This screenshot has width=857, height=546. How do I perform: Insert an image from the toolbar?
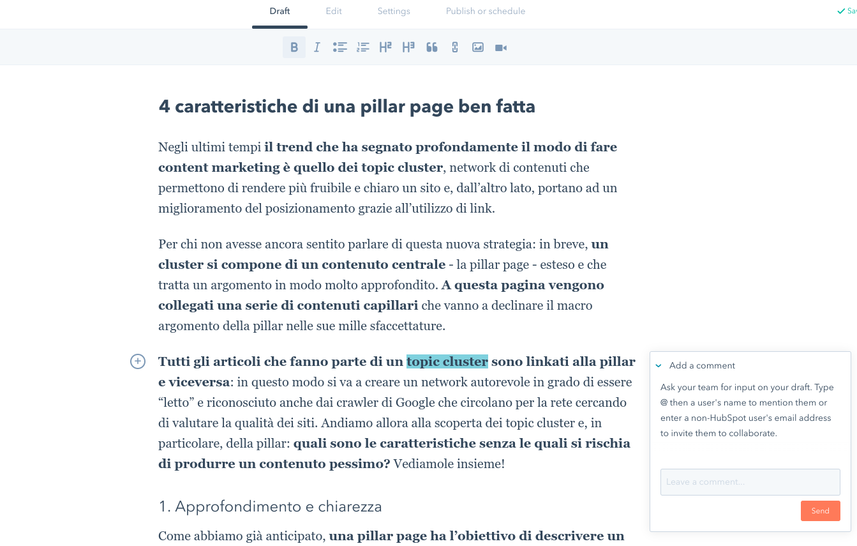478,47
